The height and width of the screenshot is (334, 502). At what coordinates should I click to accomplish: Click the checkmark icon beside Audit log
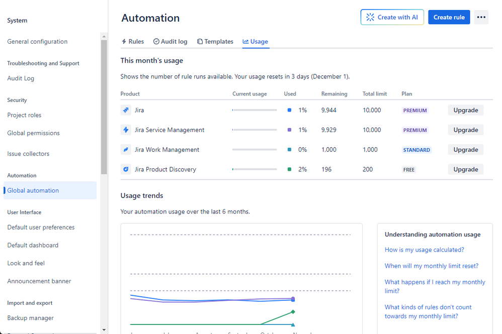tap(156, 42)
